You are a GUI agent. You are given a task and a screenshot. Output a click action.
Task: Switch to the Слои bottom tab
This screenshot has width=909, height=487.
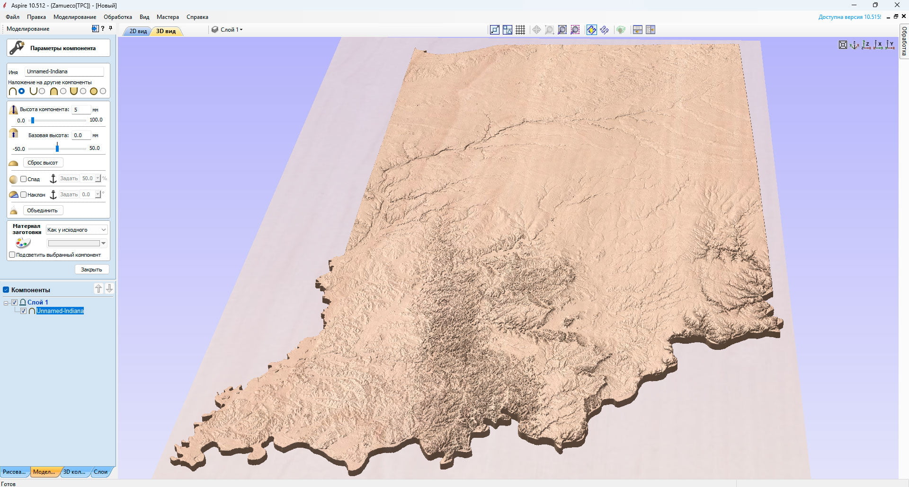(101, 472)
